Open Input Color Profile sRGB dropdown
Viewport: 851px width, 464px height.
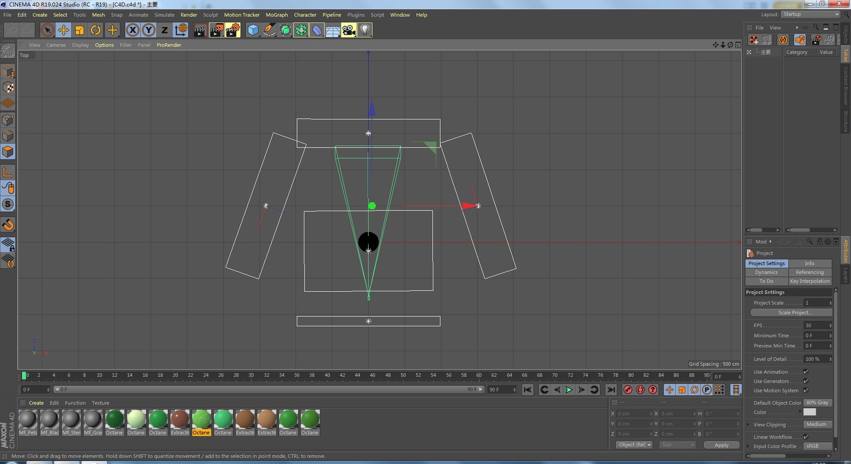(x=817, y=446)
